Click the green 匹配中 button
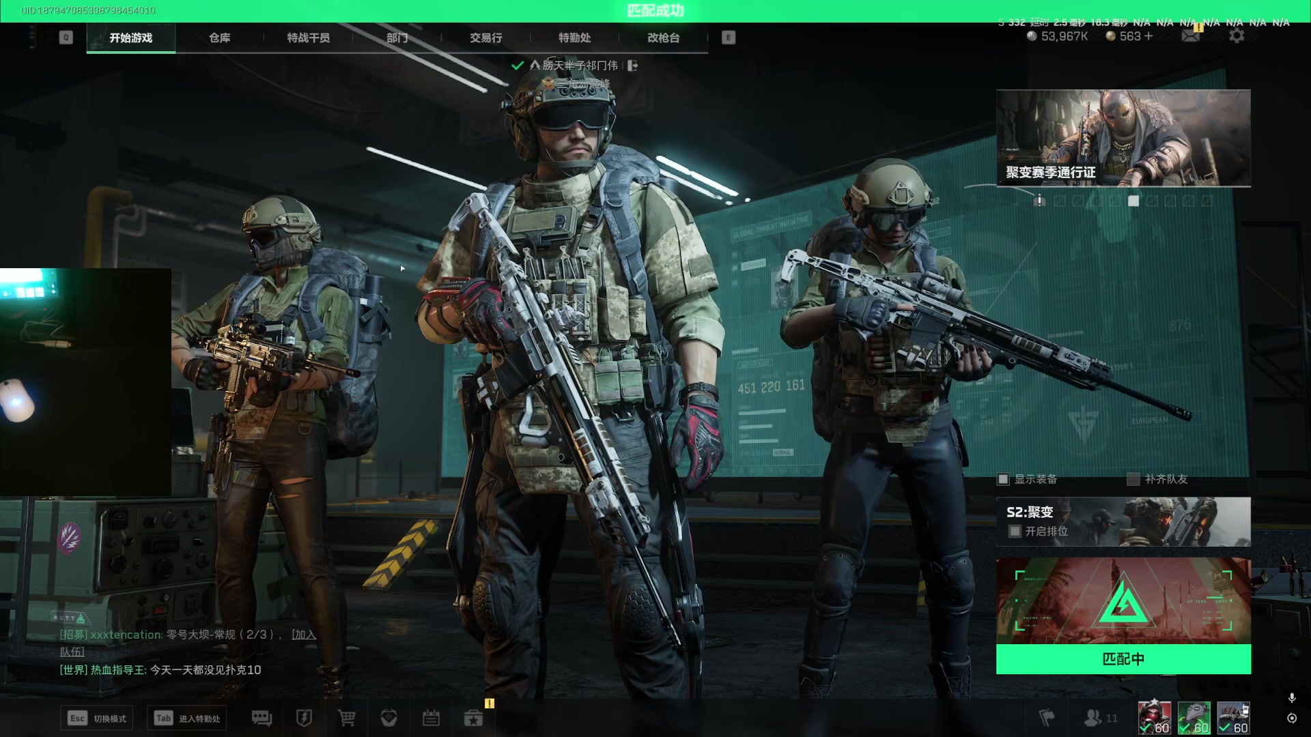 [1123, 659]
